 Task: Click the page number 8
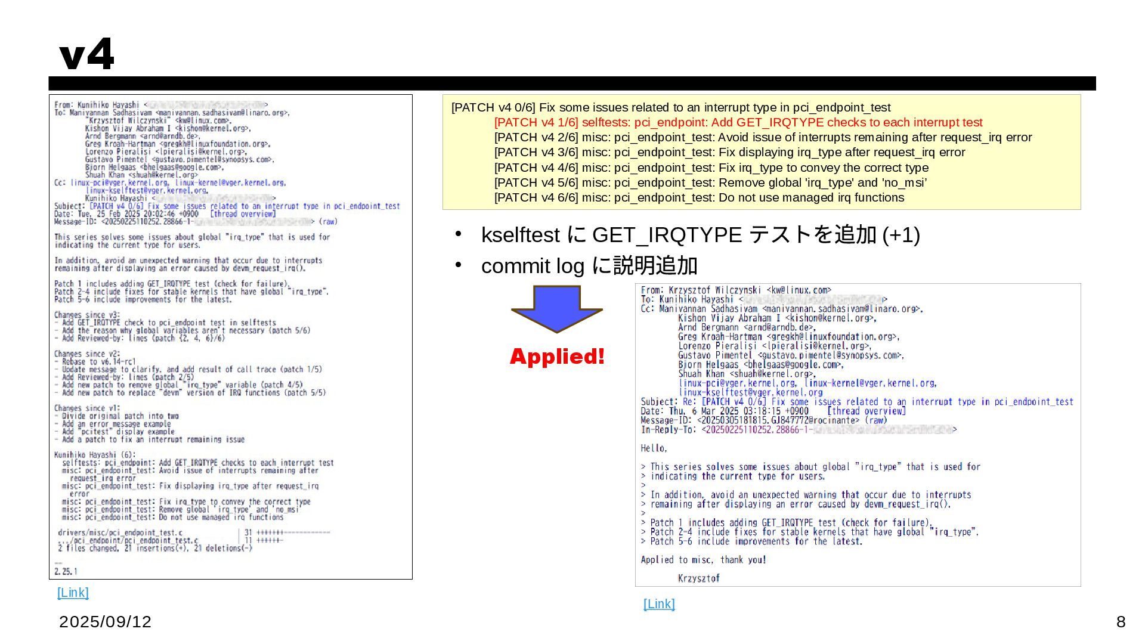coord(1121,622)
